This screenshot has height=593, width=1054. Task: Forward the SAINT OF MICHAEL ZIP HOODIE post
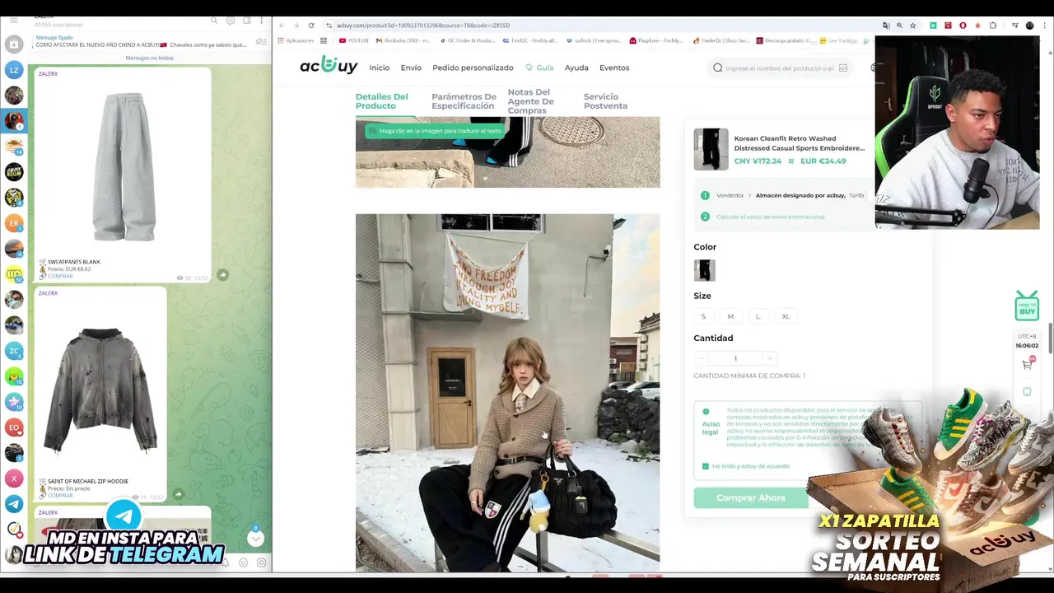(178, 494)
